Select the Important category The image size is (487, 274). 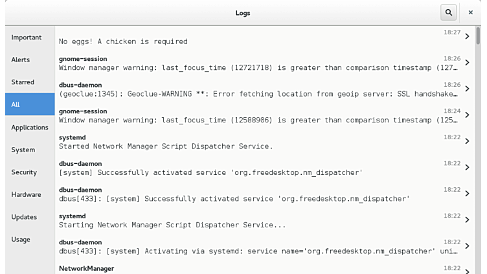tap(27, 38)
